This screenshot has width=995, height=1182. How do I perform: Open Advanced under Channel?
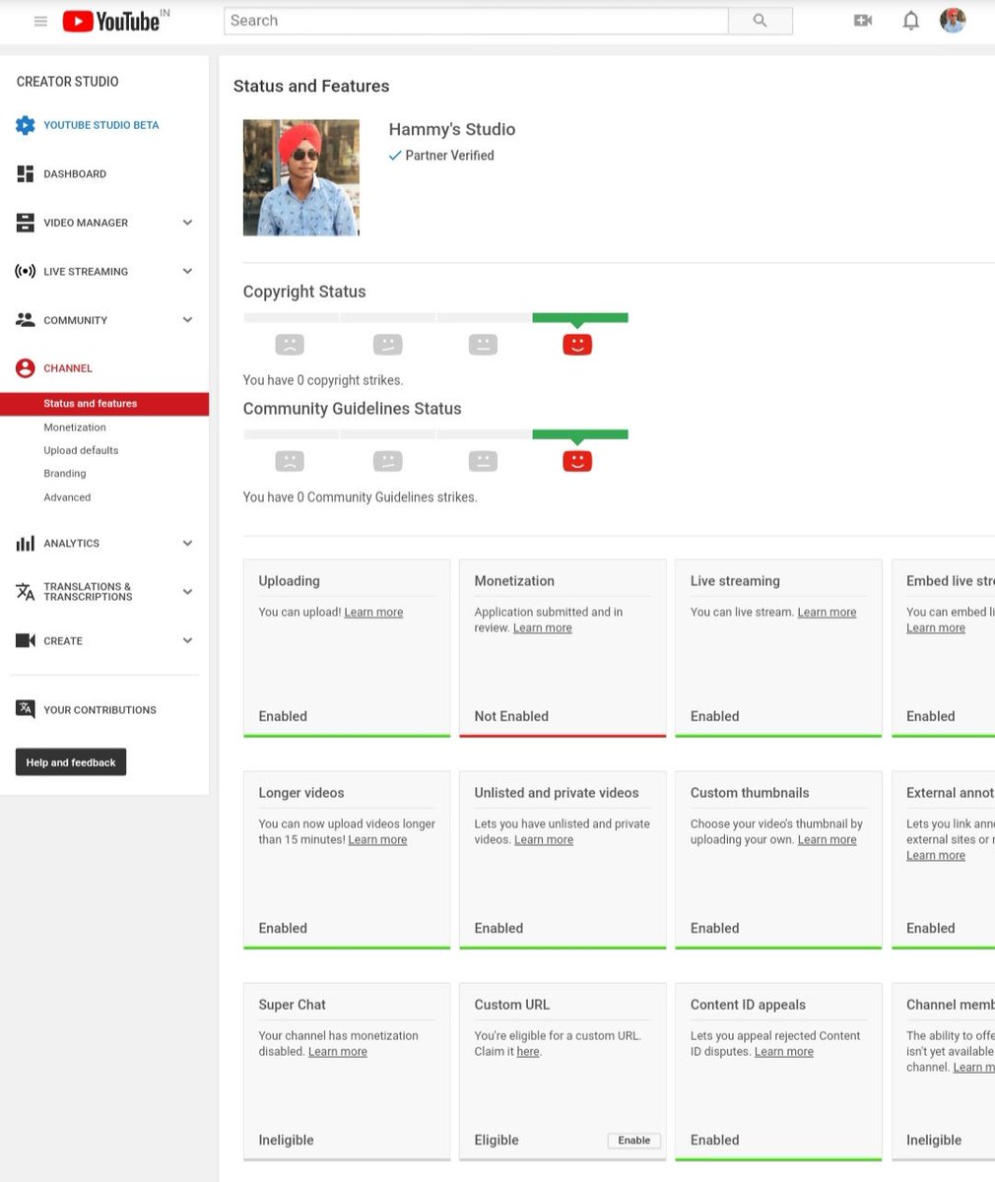tap(67, 497)
